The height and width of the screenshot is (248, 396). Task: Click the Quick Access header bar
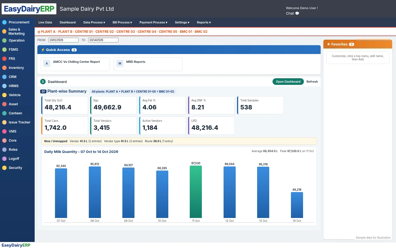[179, 50]
